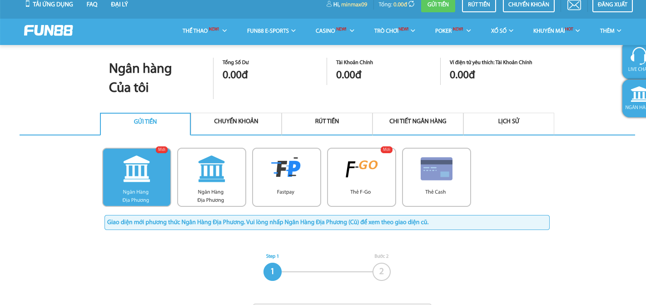This screenshot has height=305, width=646.
Task: Expand the Thể Thao menu
Action: 204,31
